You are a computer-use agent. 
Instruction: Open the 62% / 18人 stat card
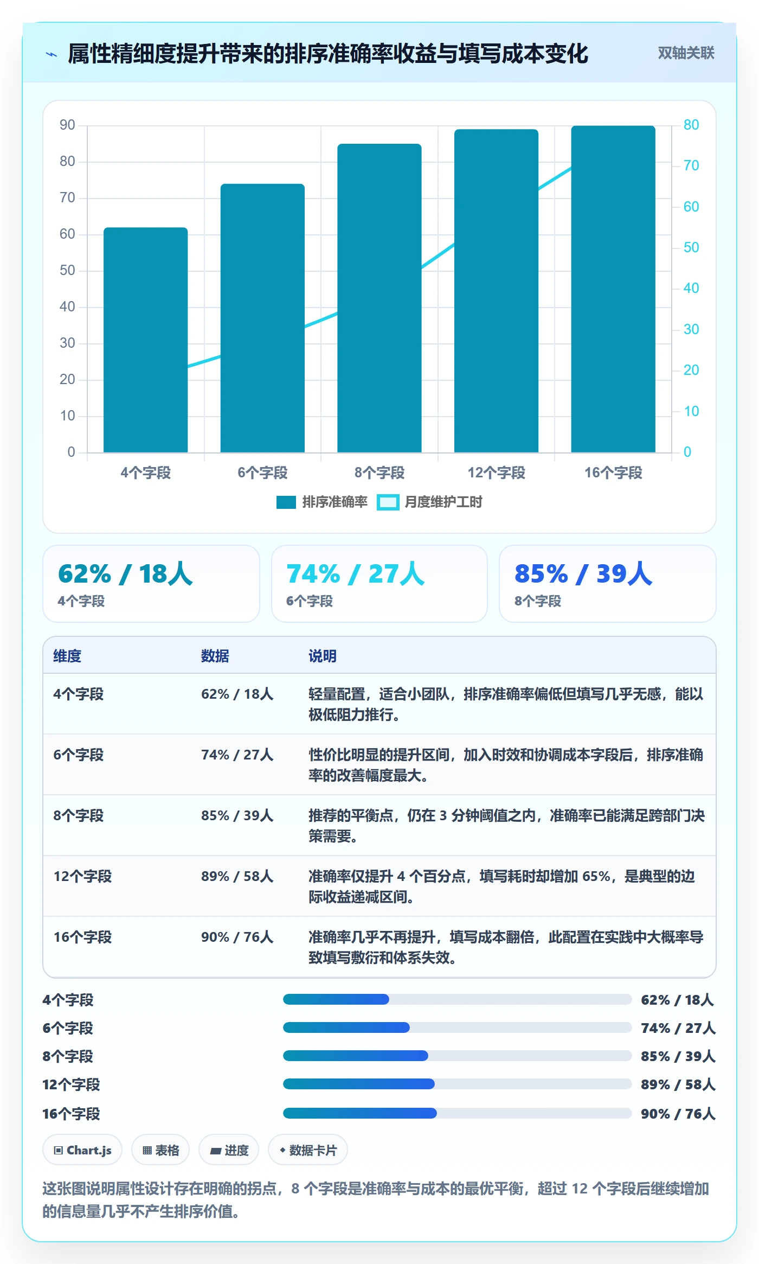pos(151,584)
